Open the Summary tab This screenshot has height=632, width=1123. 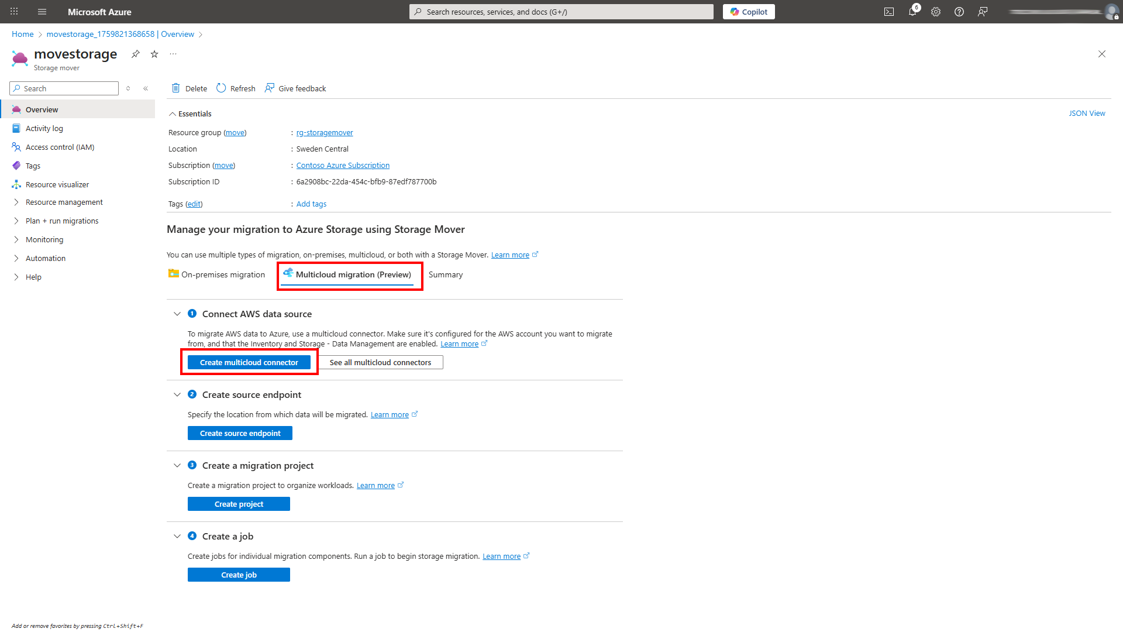point(445,274)
